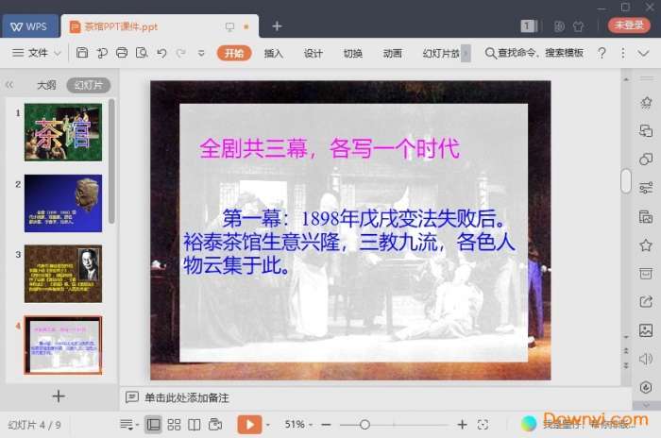This screenshot has height=438, width=661.
Task: Collapse the slide panel with double chevron
Action: pyautogui.click(x=9, y=85)
